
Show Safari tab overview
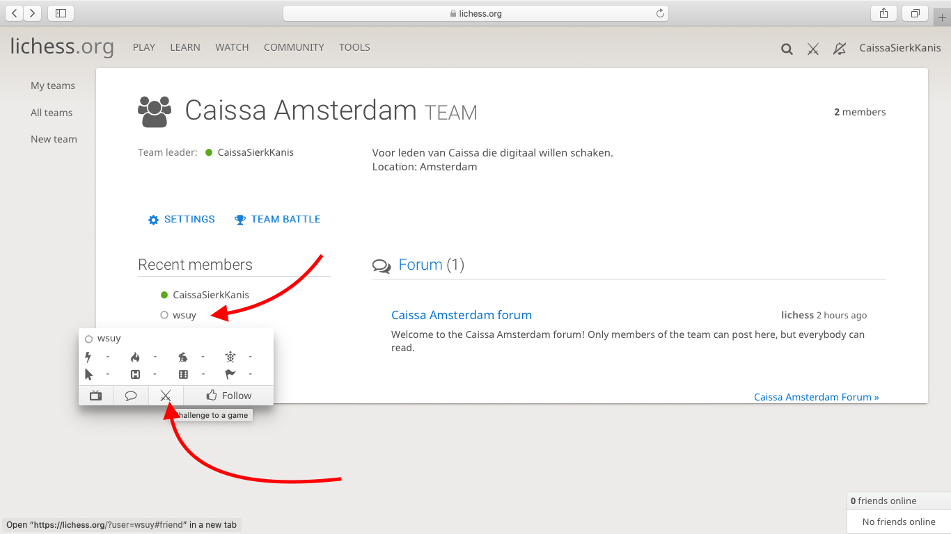915,13
